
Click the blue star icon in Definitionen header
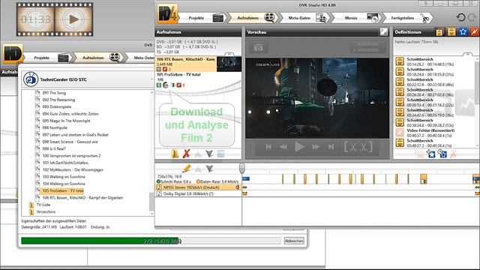coord(463,31)
